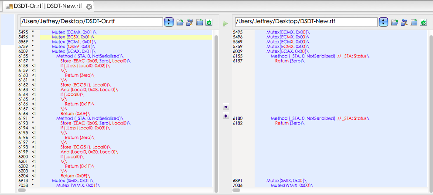Click the blue folder-with-arrow icon in right pane
The image size is (433, 195).
[414, 22]
